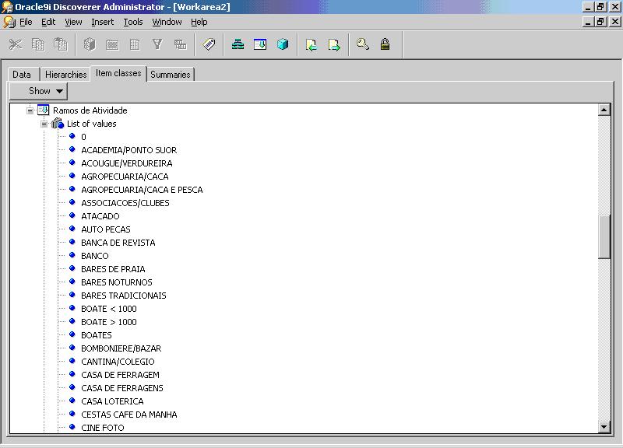Screen dimensions: 623x448
Task: Switch to the Summaries tab
Action: coord(170,74)
